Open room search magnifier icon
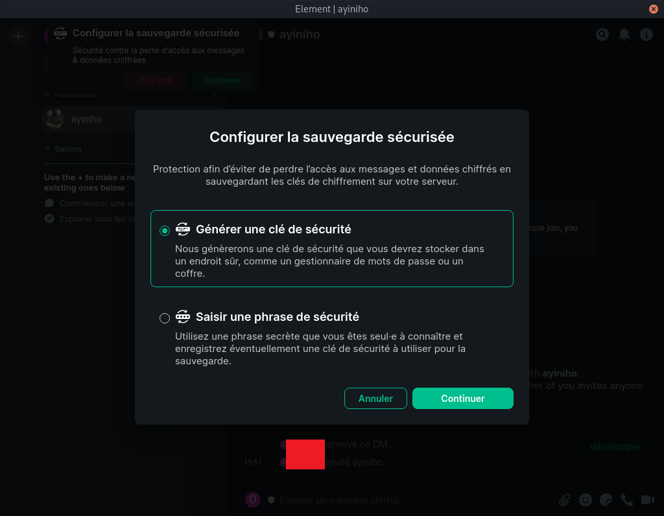The image size is (664, 516). pos(602,34)
